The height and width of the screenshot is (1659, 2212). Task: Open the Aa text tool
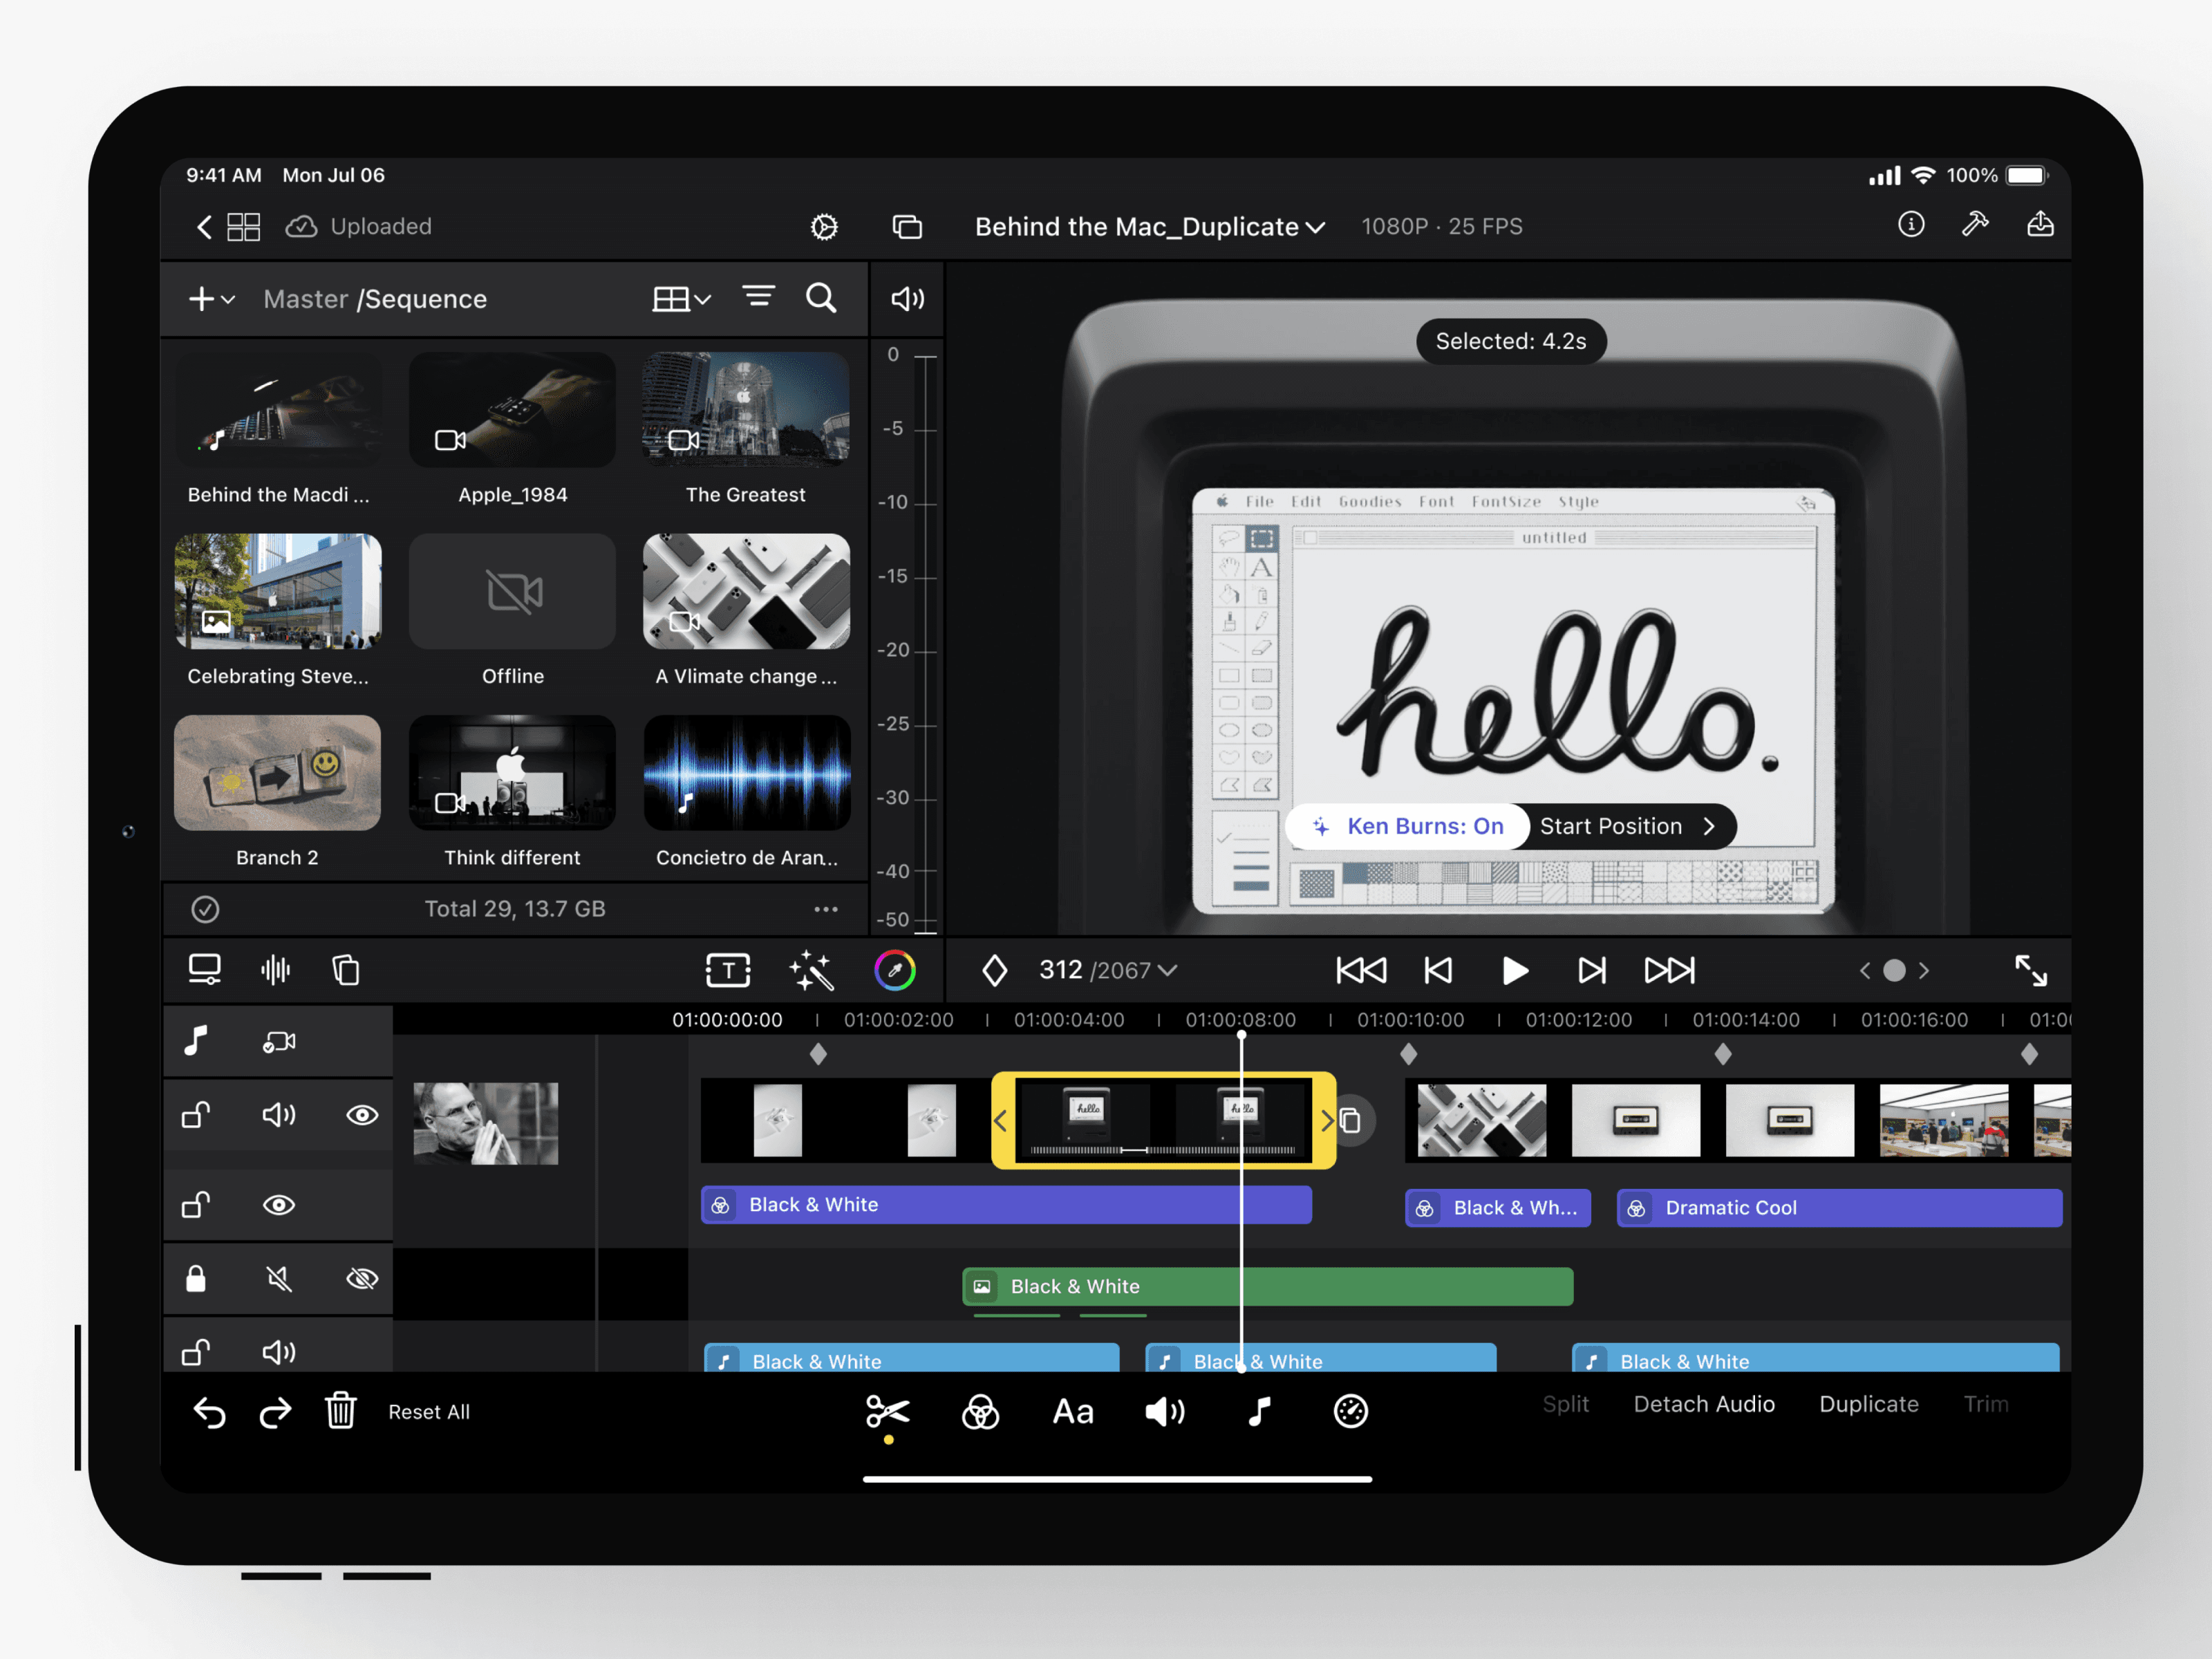pos(1073,1412)
